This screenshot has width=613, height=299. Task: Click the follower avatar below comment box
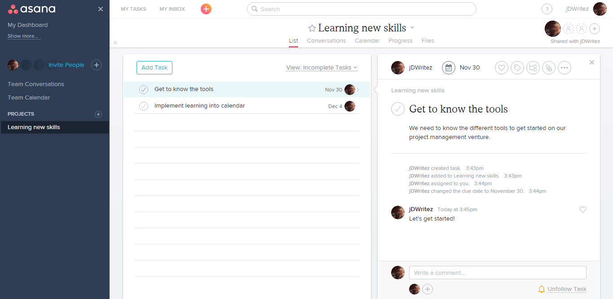coord(415,289)
